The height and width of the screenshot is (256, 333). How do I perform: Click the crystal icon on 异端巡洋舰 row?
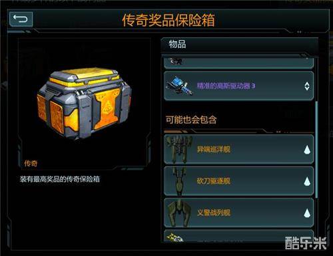point(307,150)
